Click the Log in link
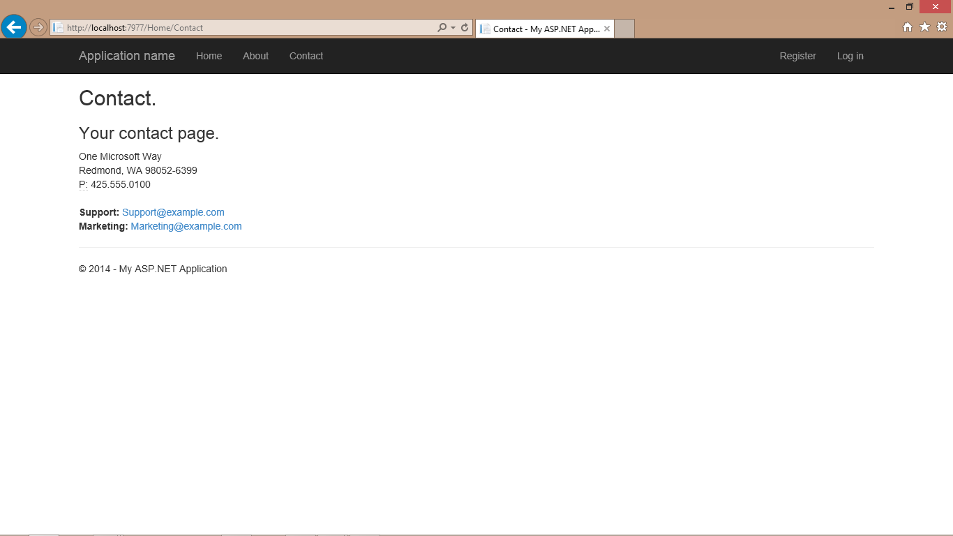Screen dimensions: 953x536 click(850, 56)
